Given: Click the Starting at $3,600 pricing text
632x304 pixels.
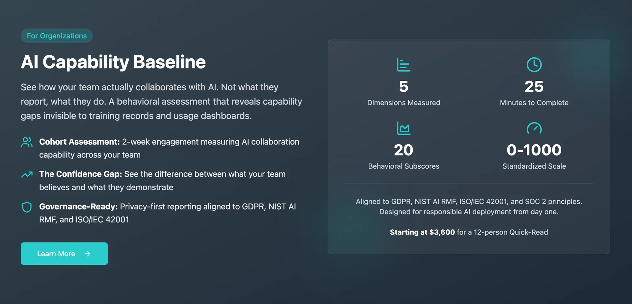Looking at the screenshot, I should [422, 232].
